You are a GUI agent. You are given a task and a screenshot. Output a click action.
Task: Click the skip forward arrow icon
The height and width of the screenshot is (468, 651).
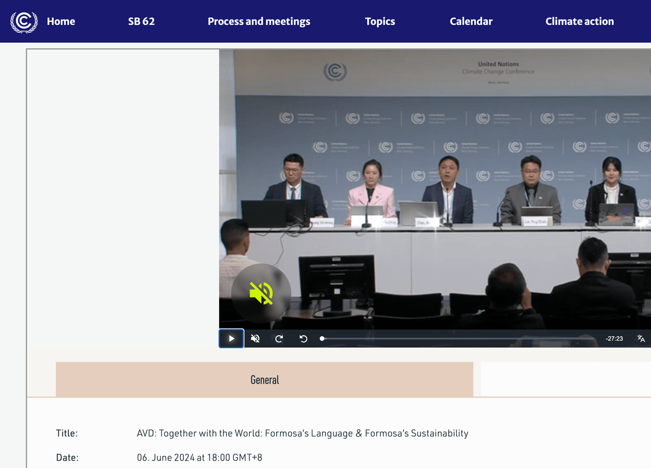coord(279,338)
